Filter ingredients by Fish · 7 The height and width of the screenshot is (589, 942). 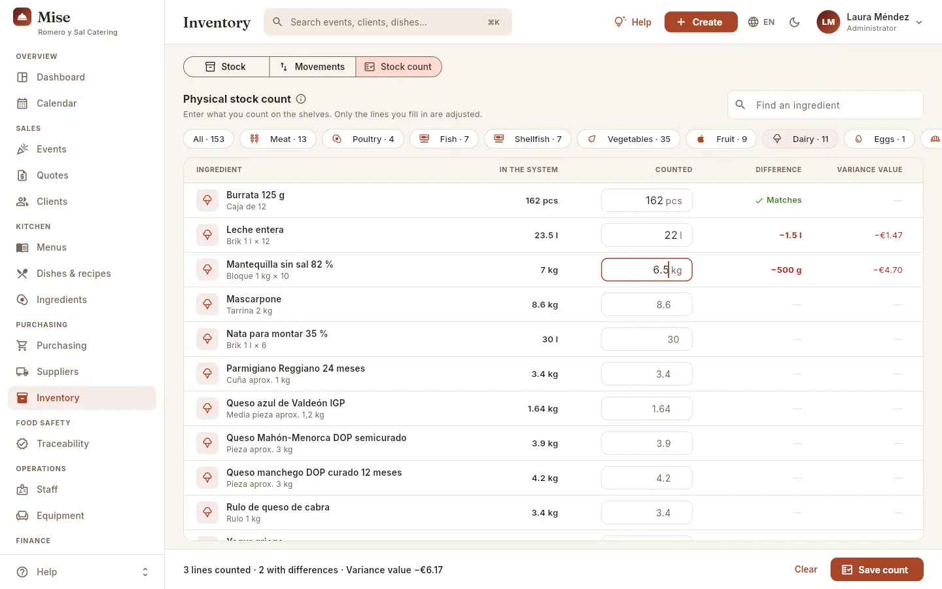click(444, 139)
